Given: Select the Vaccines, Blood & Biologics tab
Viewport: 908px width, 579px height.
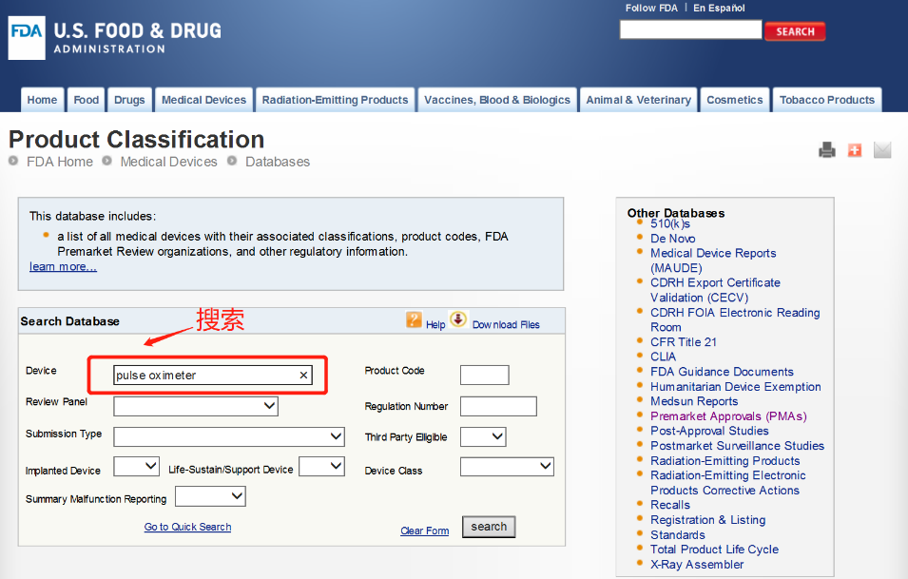Looking at the screenshot, I should click(497, 100).
